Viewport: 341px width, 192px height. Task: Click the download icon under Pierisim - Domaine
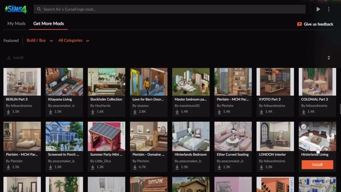click(135, 167)
